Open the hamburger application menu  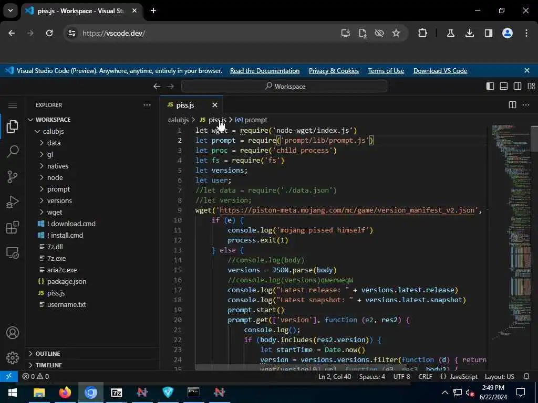click(13, 105)
